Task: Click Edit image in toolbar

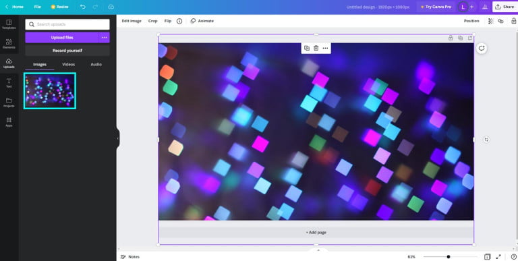Action: pyautogui.click(x=132, y=21)
